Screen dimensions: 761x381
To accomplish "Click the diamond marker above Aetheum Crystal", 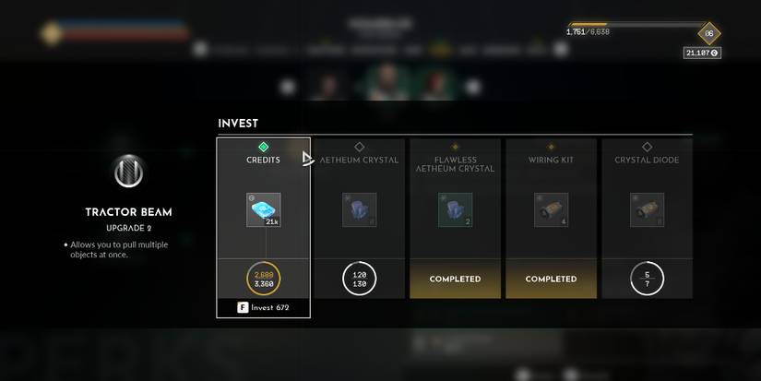I will click(x=359, y=147).
